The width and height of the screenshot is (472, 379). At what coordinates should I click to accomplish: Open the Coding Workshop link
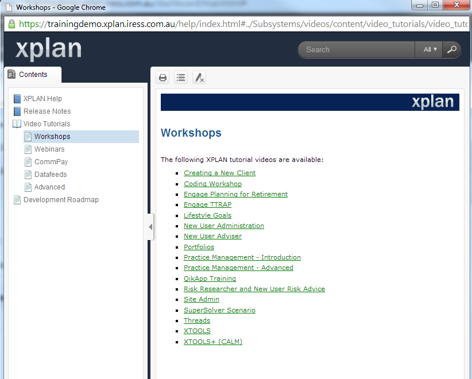point(213,184)
